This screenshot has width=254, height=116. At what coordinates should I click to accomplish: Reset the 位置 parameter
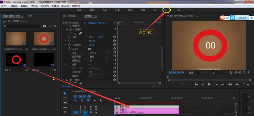pyautogui.click(x=114, y=37)
